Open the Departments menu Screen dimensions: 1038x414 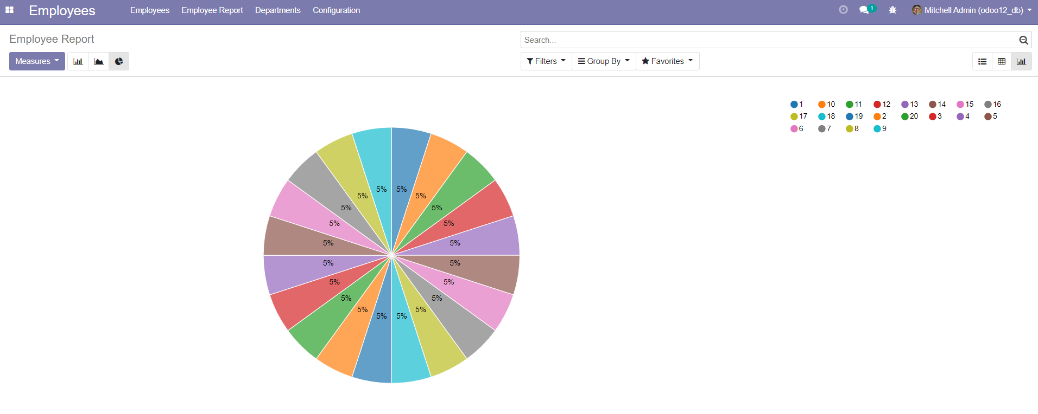point(277,10)
